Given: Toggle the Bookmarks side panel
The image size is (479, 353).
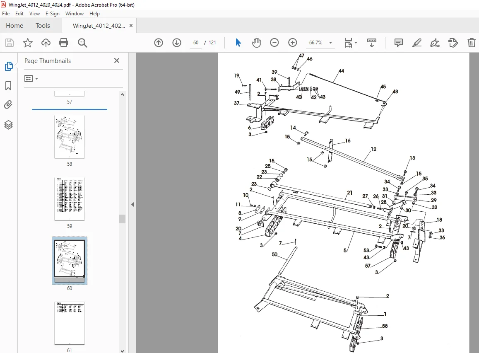Looking at the screenshot, I should 8,86.
